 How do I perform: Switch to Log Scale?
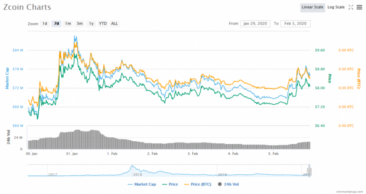click(x=336, y=7)
